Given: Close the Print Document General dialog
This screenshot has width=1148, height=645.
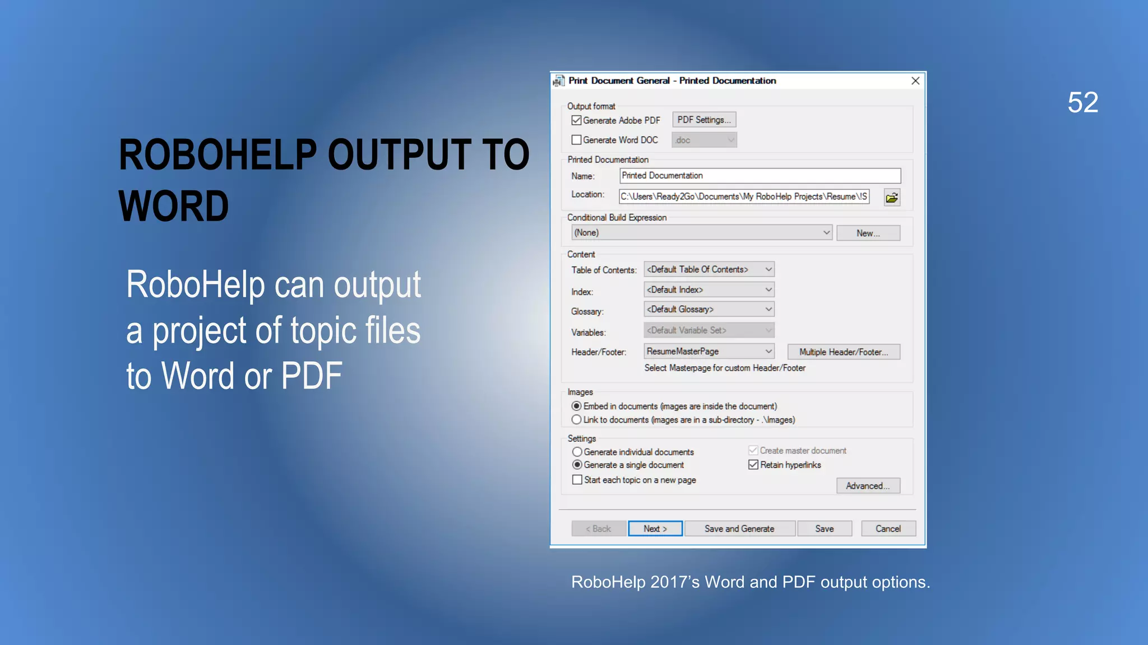Looking at the screenshot, I should click(x=915, y=81).
